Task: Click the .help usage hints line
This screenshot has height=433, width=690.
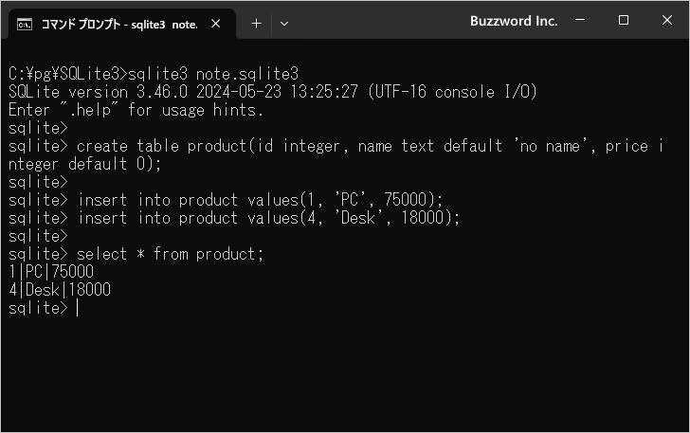Action: (x=136, y=110)
